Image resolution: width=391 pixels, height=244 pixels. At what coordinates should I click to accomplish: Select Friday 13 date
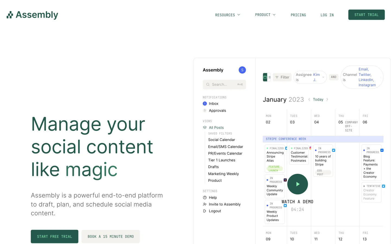[365, 239]
